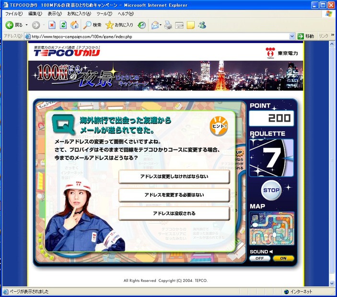
Task: Click the hint lightbulb ヒント icon
Action: point(219,126)
